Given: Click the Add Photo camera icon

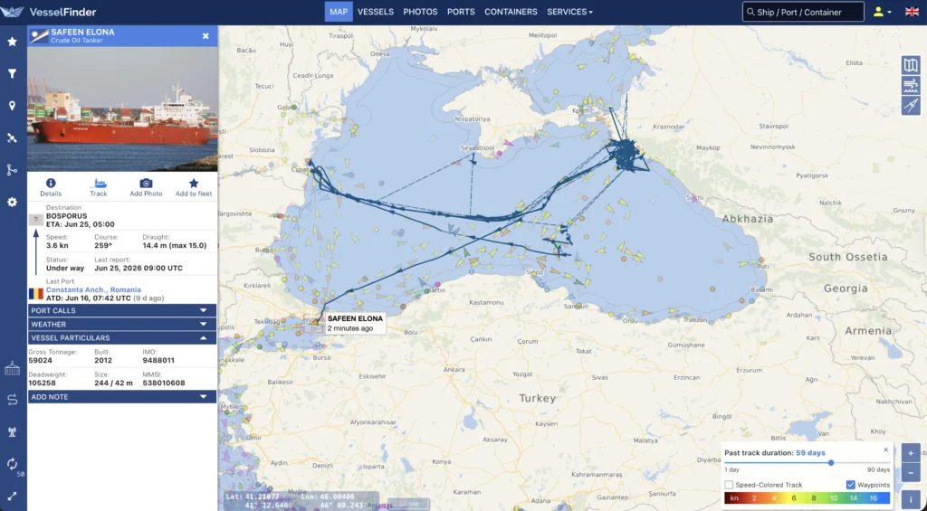Looking at the screenshot, I should pos(146,183).
